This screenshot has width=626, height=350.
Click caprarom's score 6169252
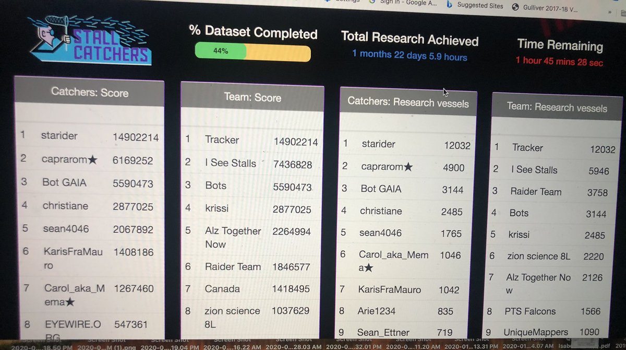click(133, 160)
